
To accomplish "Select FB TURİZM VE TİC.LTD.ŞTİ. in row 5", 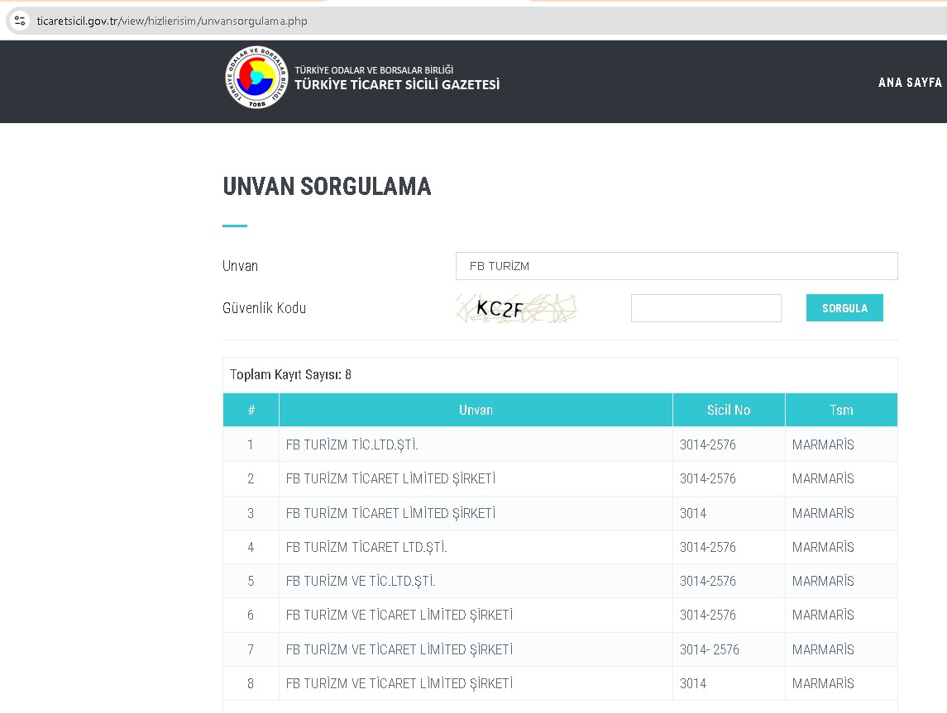I will pyautogui.click(x=361, y=581).
